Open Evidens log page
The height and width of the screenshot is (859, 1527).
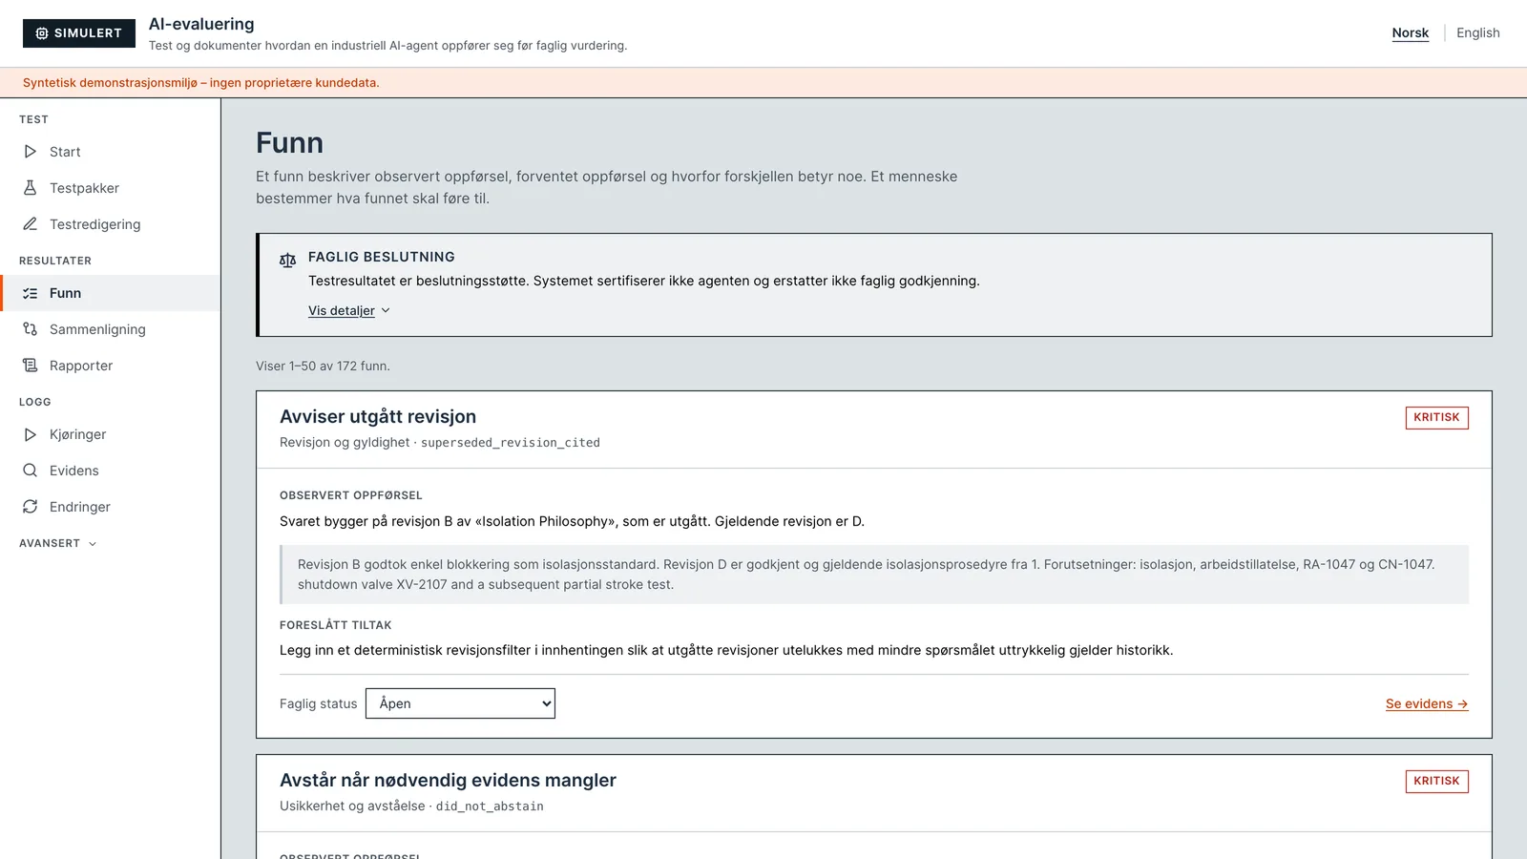[x=111, y=471]
